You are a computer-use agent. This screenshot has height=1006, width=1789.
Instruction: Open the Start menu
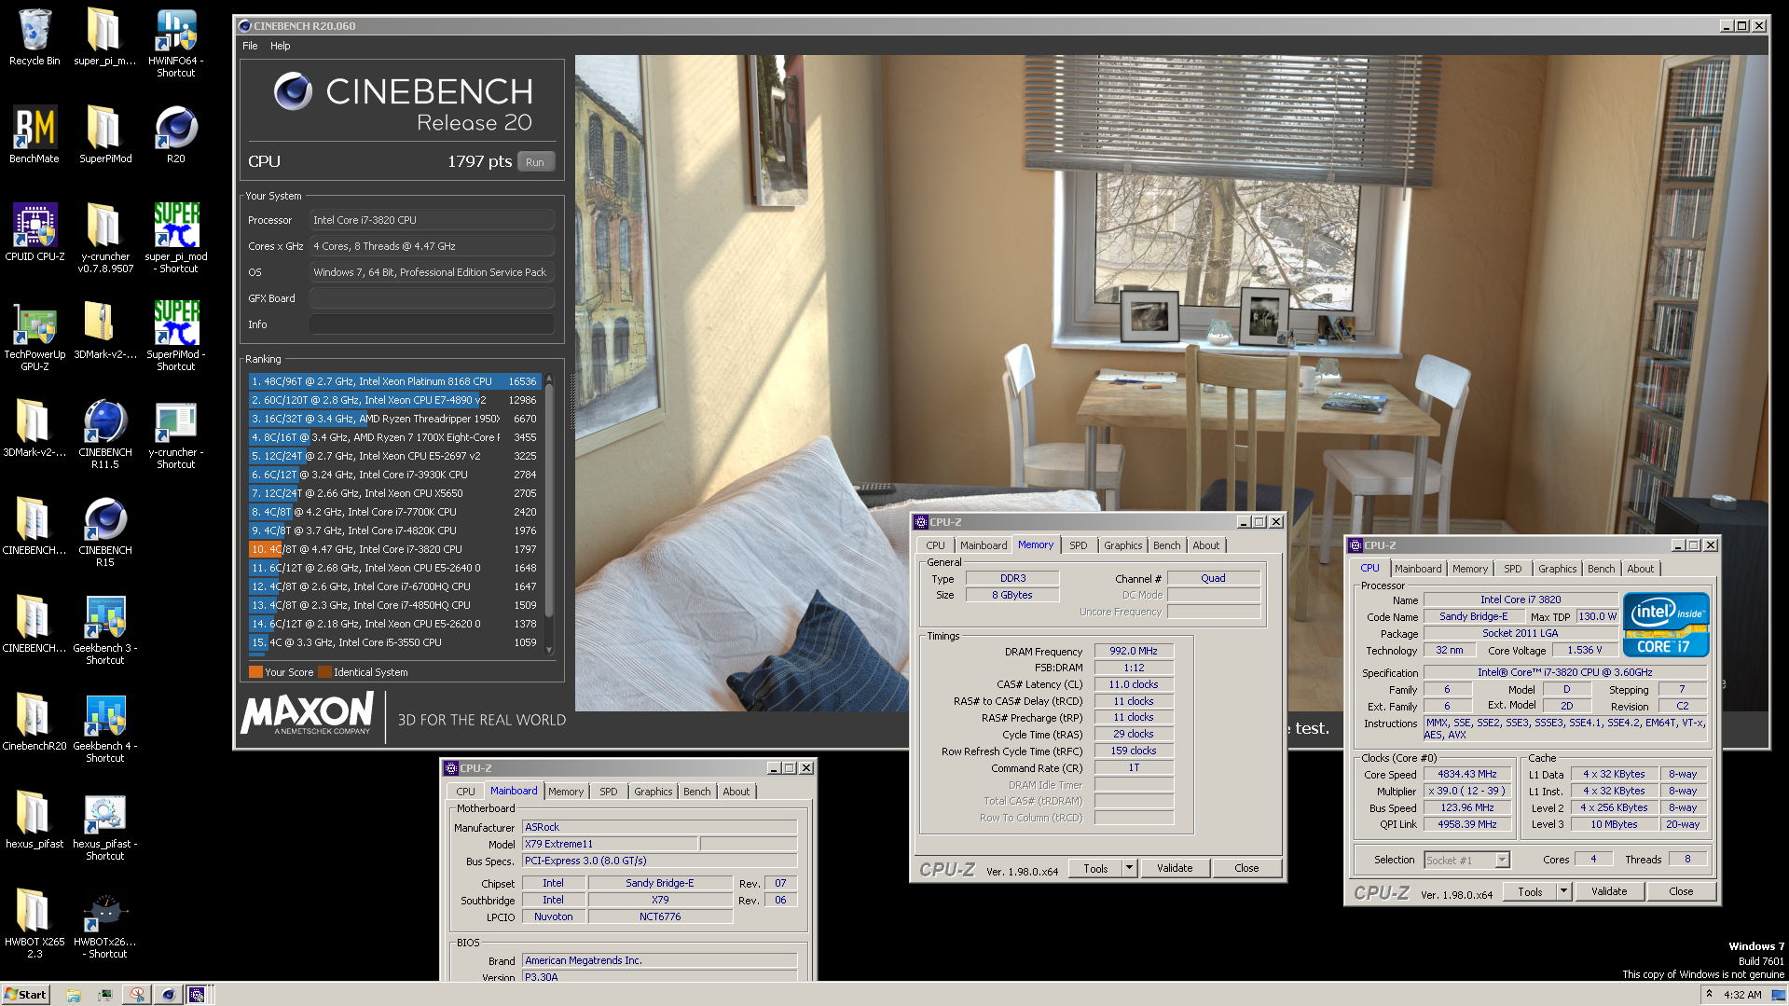tap(25, 995)
